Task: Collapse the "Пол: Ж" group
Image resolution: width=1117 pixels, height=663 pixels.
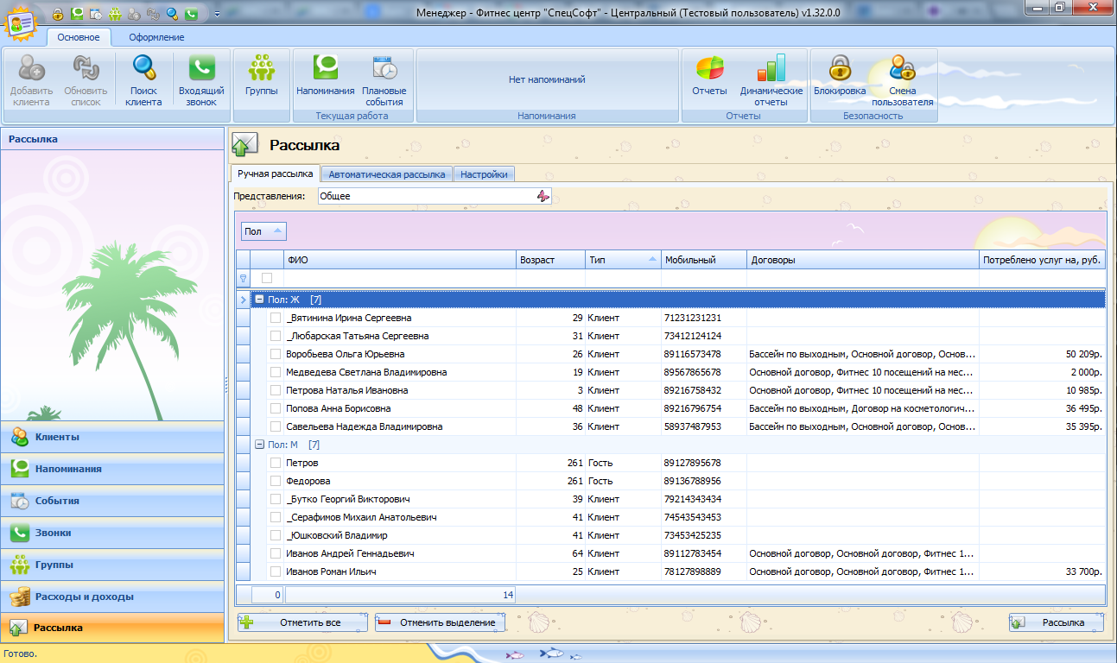Action: [258, 300]
